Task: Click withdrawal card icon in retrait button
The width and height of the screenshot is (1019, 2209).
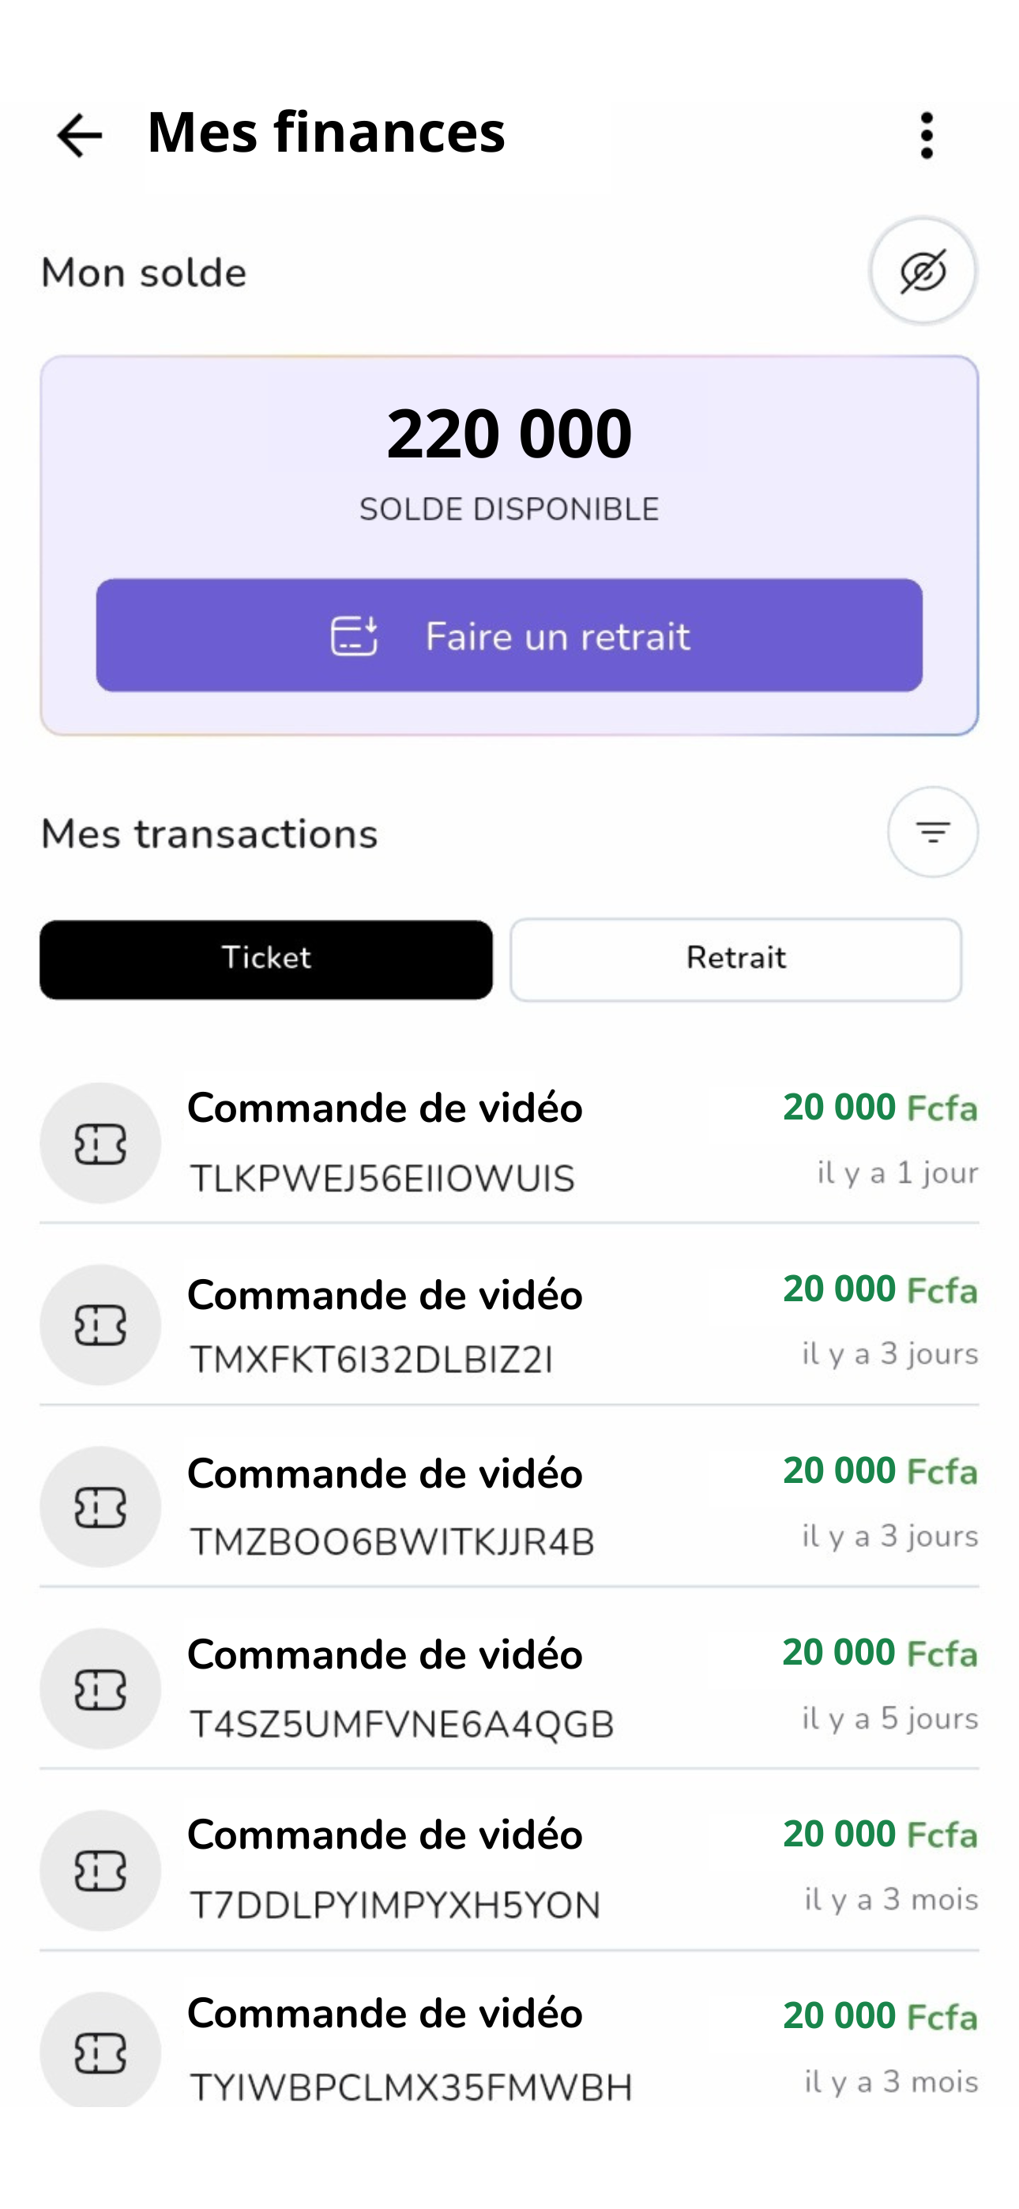Action: tap(354, 635)
